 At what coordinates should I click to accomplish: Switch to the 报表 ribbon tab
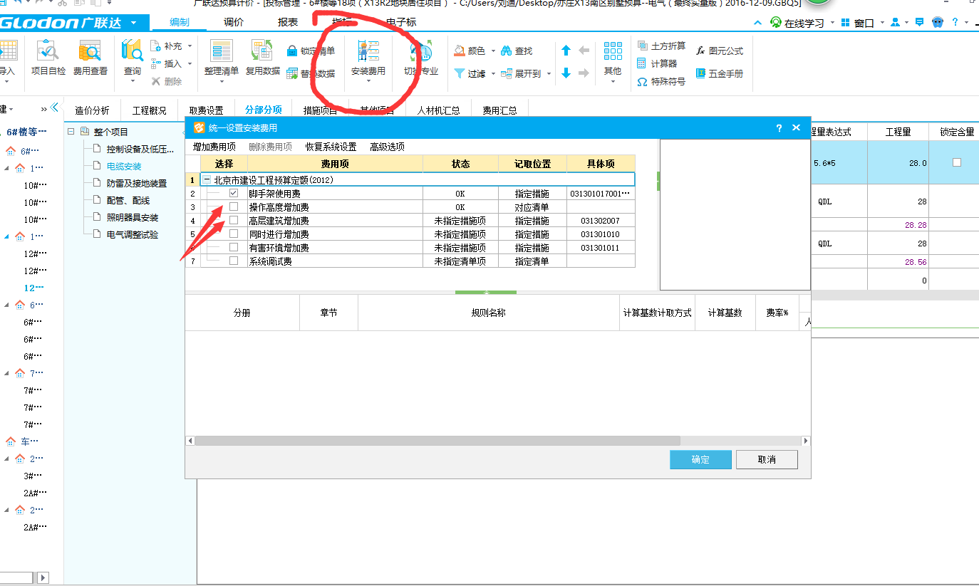(288, 22)
